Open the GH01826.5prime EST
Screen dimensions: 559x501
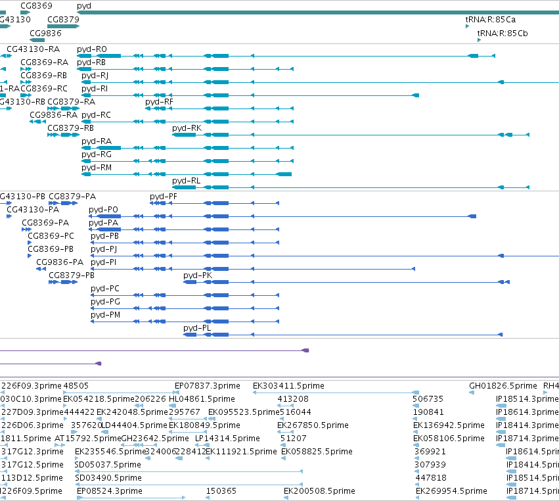[472, 393]
